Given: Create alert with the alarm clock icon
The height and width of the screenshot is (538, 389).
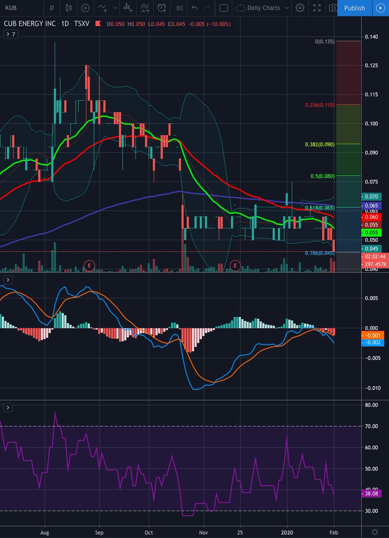Looking at the screenshot, I should pos(162,8).
